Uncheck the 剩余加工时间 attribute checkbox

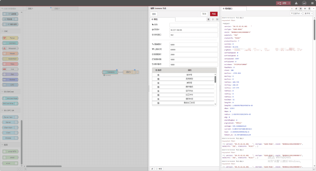[158, 103]
